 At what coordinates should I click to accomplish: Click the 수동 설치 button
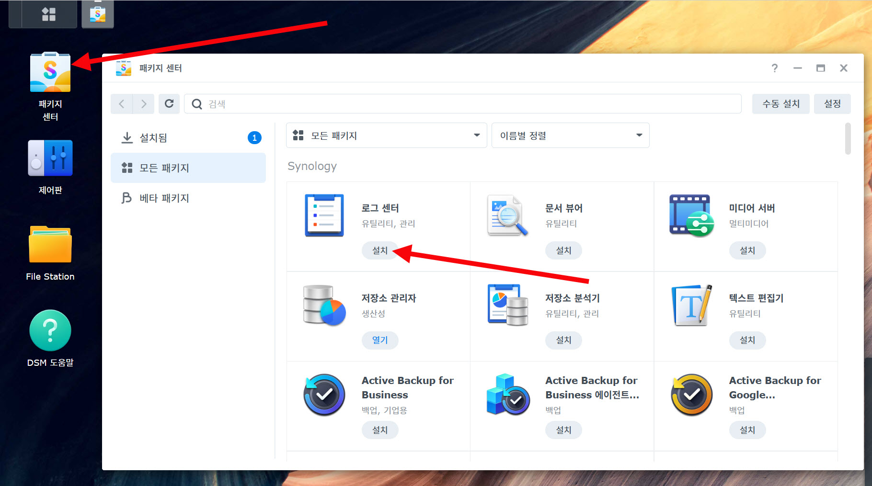[781, 104]
